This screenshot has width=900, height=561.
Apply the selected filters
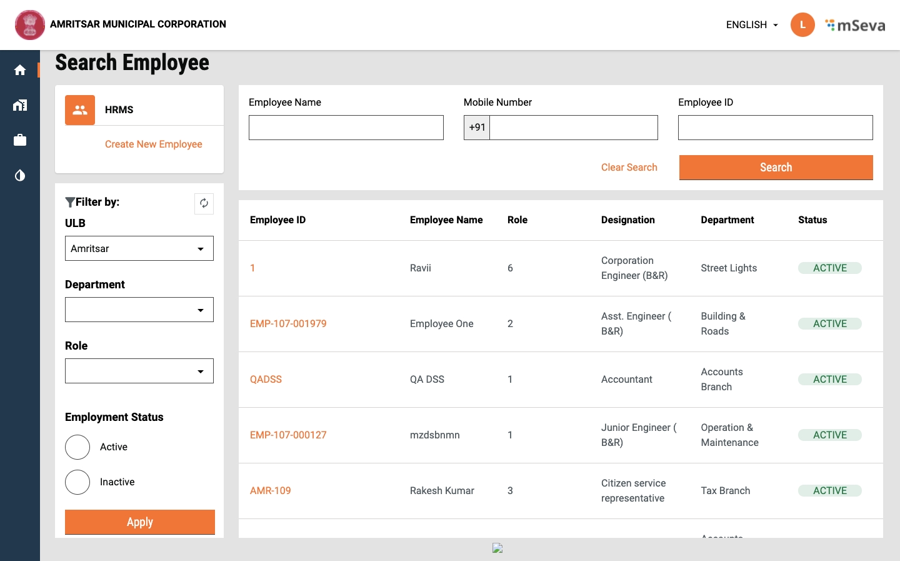139,522
